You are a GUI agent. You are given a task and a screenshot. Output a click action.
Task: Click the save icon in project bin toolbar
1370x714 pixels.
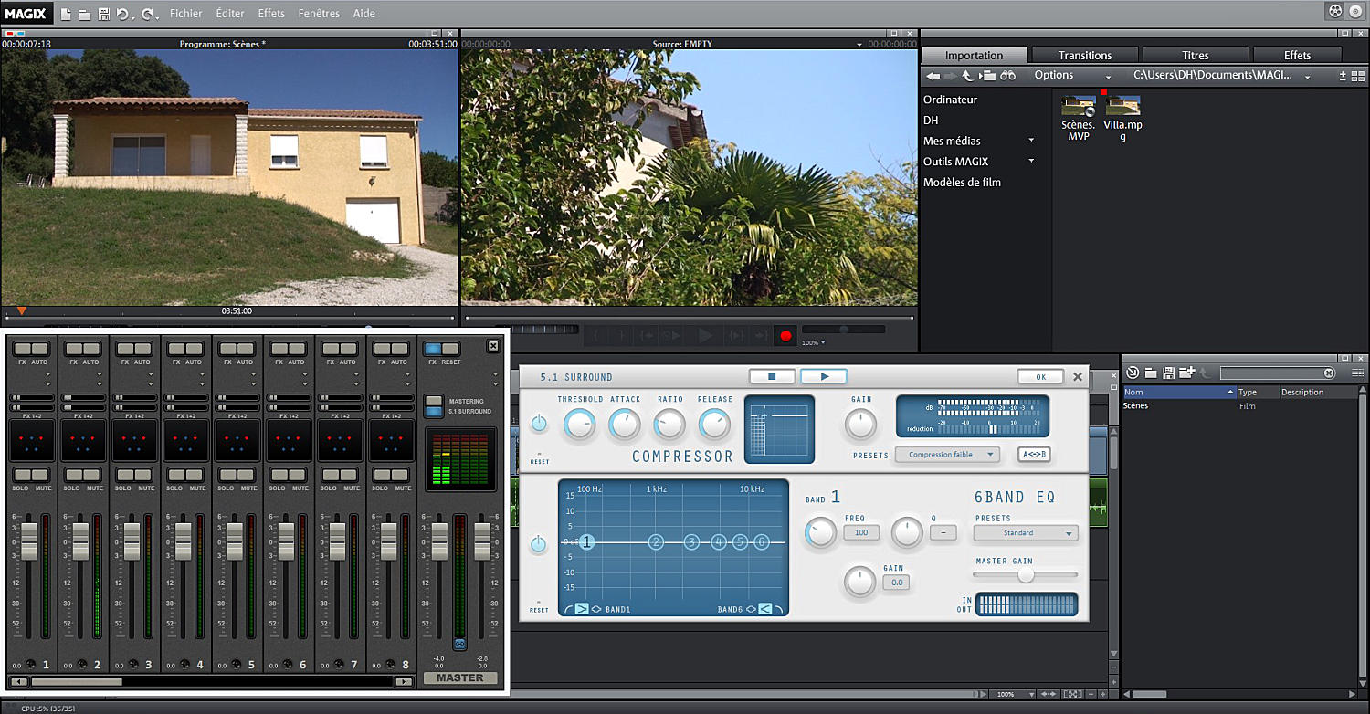click(x=1168, y=373)
